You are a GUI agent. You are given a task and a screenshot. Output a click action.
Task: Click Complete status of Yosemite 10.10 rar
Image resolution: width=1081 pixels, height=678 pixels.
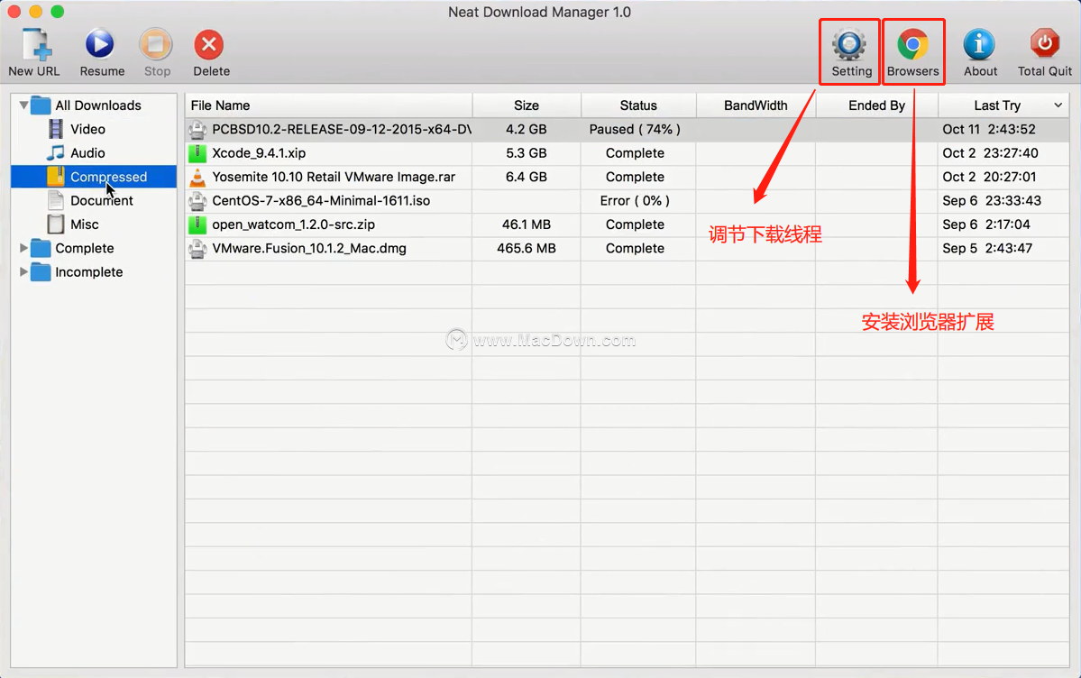pos(635,177)
